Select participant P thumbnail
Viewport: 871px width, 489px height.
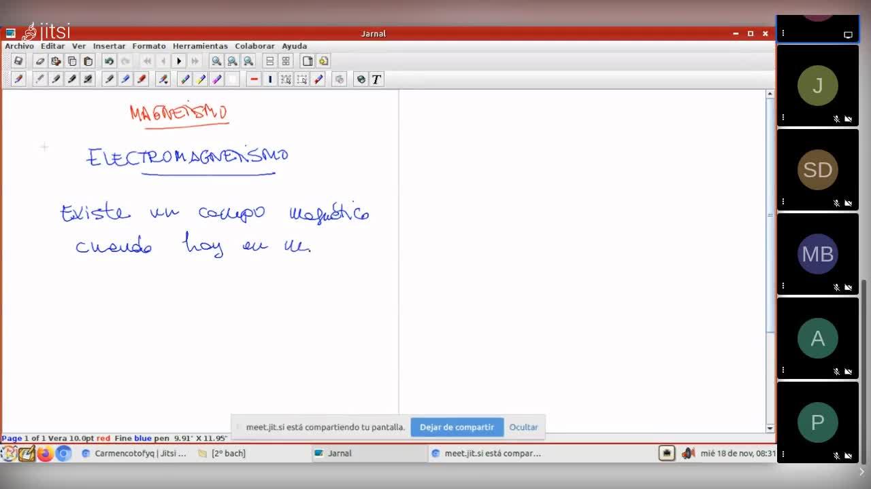[x=818, y=422]
